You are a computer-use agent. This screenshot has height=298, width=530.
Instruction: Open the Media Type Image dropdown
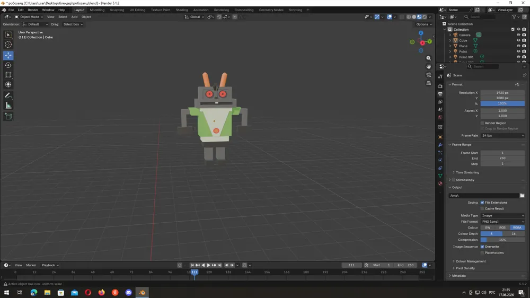pyautogui.click(x=502, y=215)
